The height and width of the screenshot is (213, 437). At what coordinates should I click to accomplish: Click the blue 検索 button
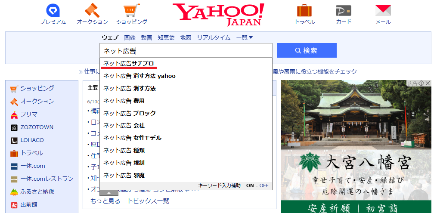pos(307,50)
